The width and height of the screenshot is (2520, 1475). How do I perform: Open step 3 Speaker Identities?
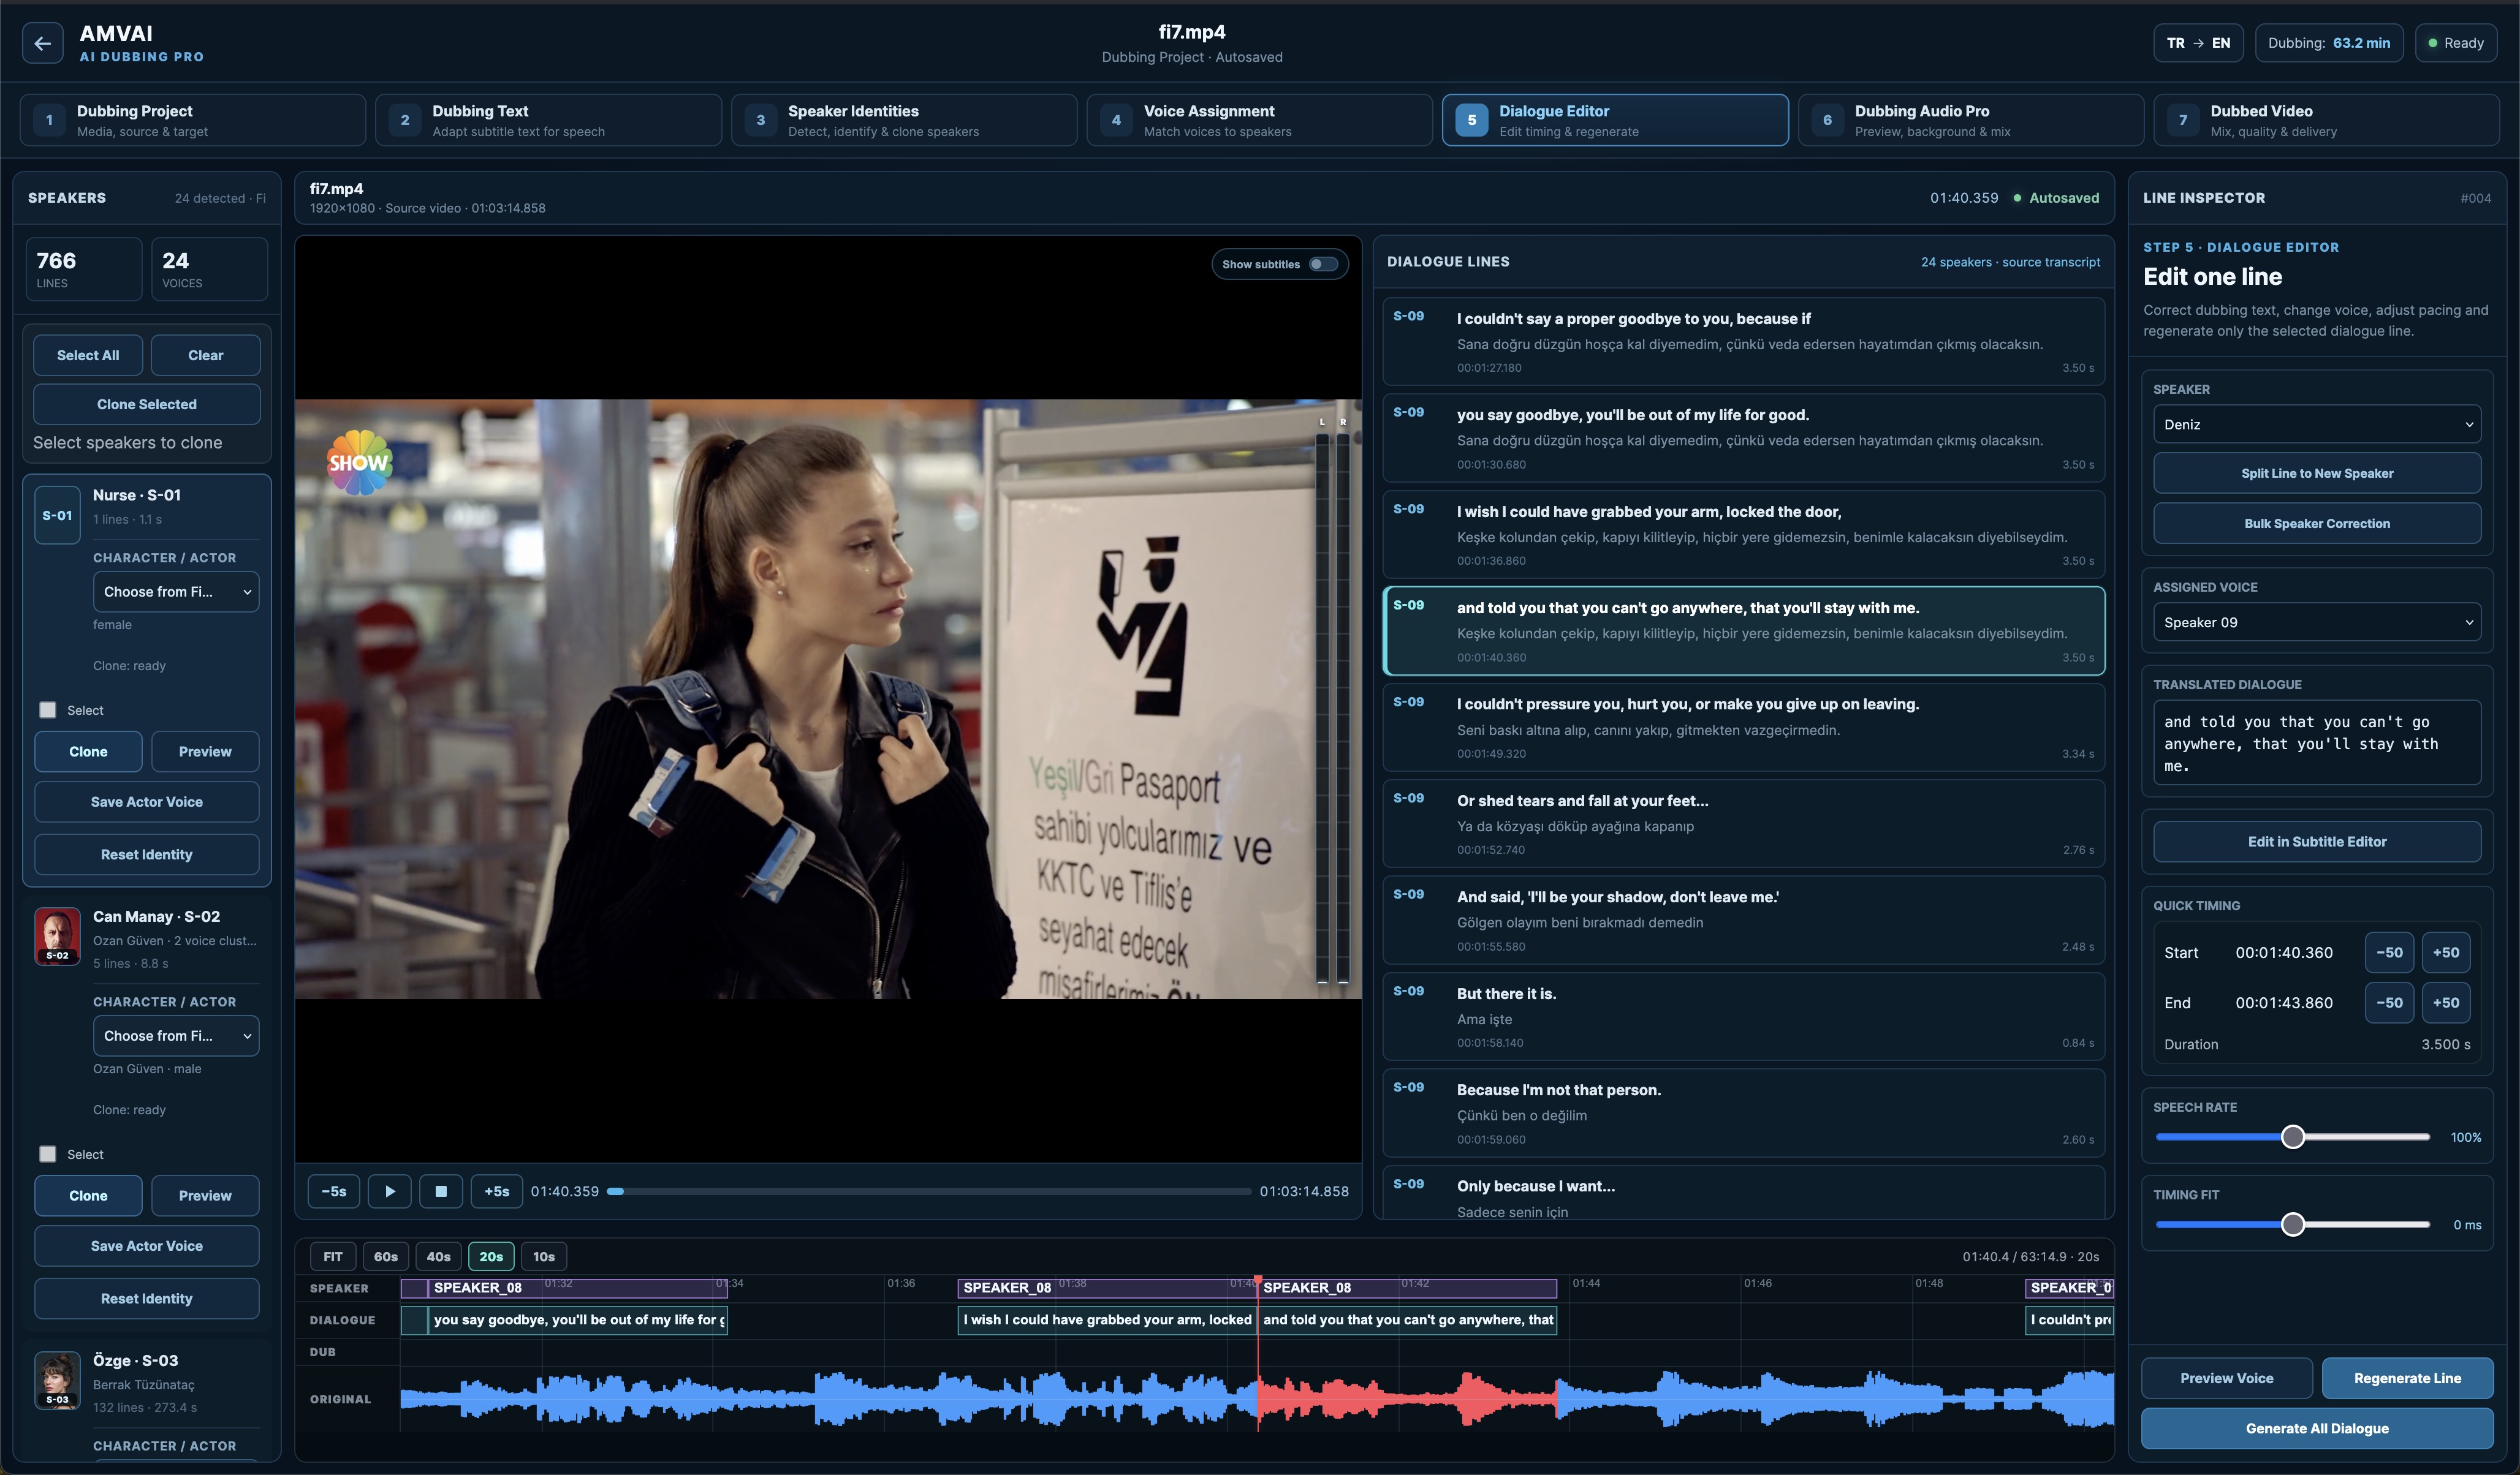pyautogui.click(x=904, y=120)
